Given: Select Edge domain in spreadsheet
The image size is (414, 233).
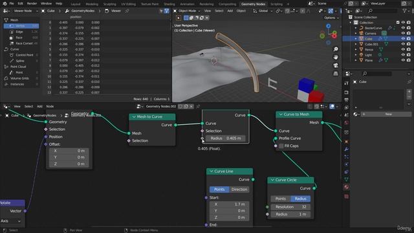Looking at the screenshot, I should (x=21, y=32).
